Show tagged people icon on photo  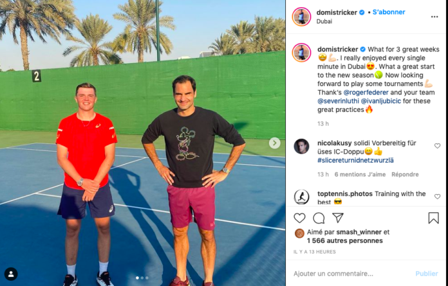(x=11, y=274)
